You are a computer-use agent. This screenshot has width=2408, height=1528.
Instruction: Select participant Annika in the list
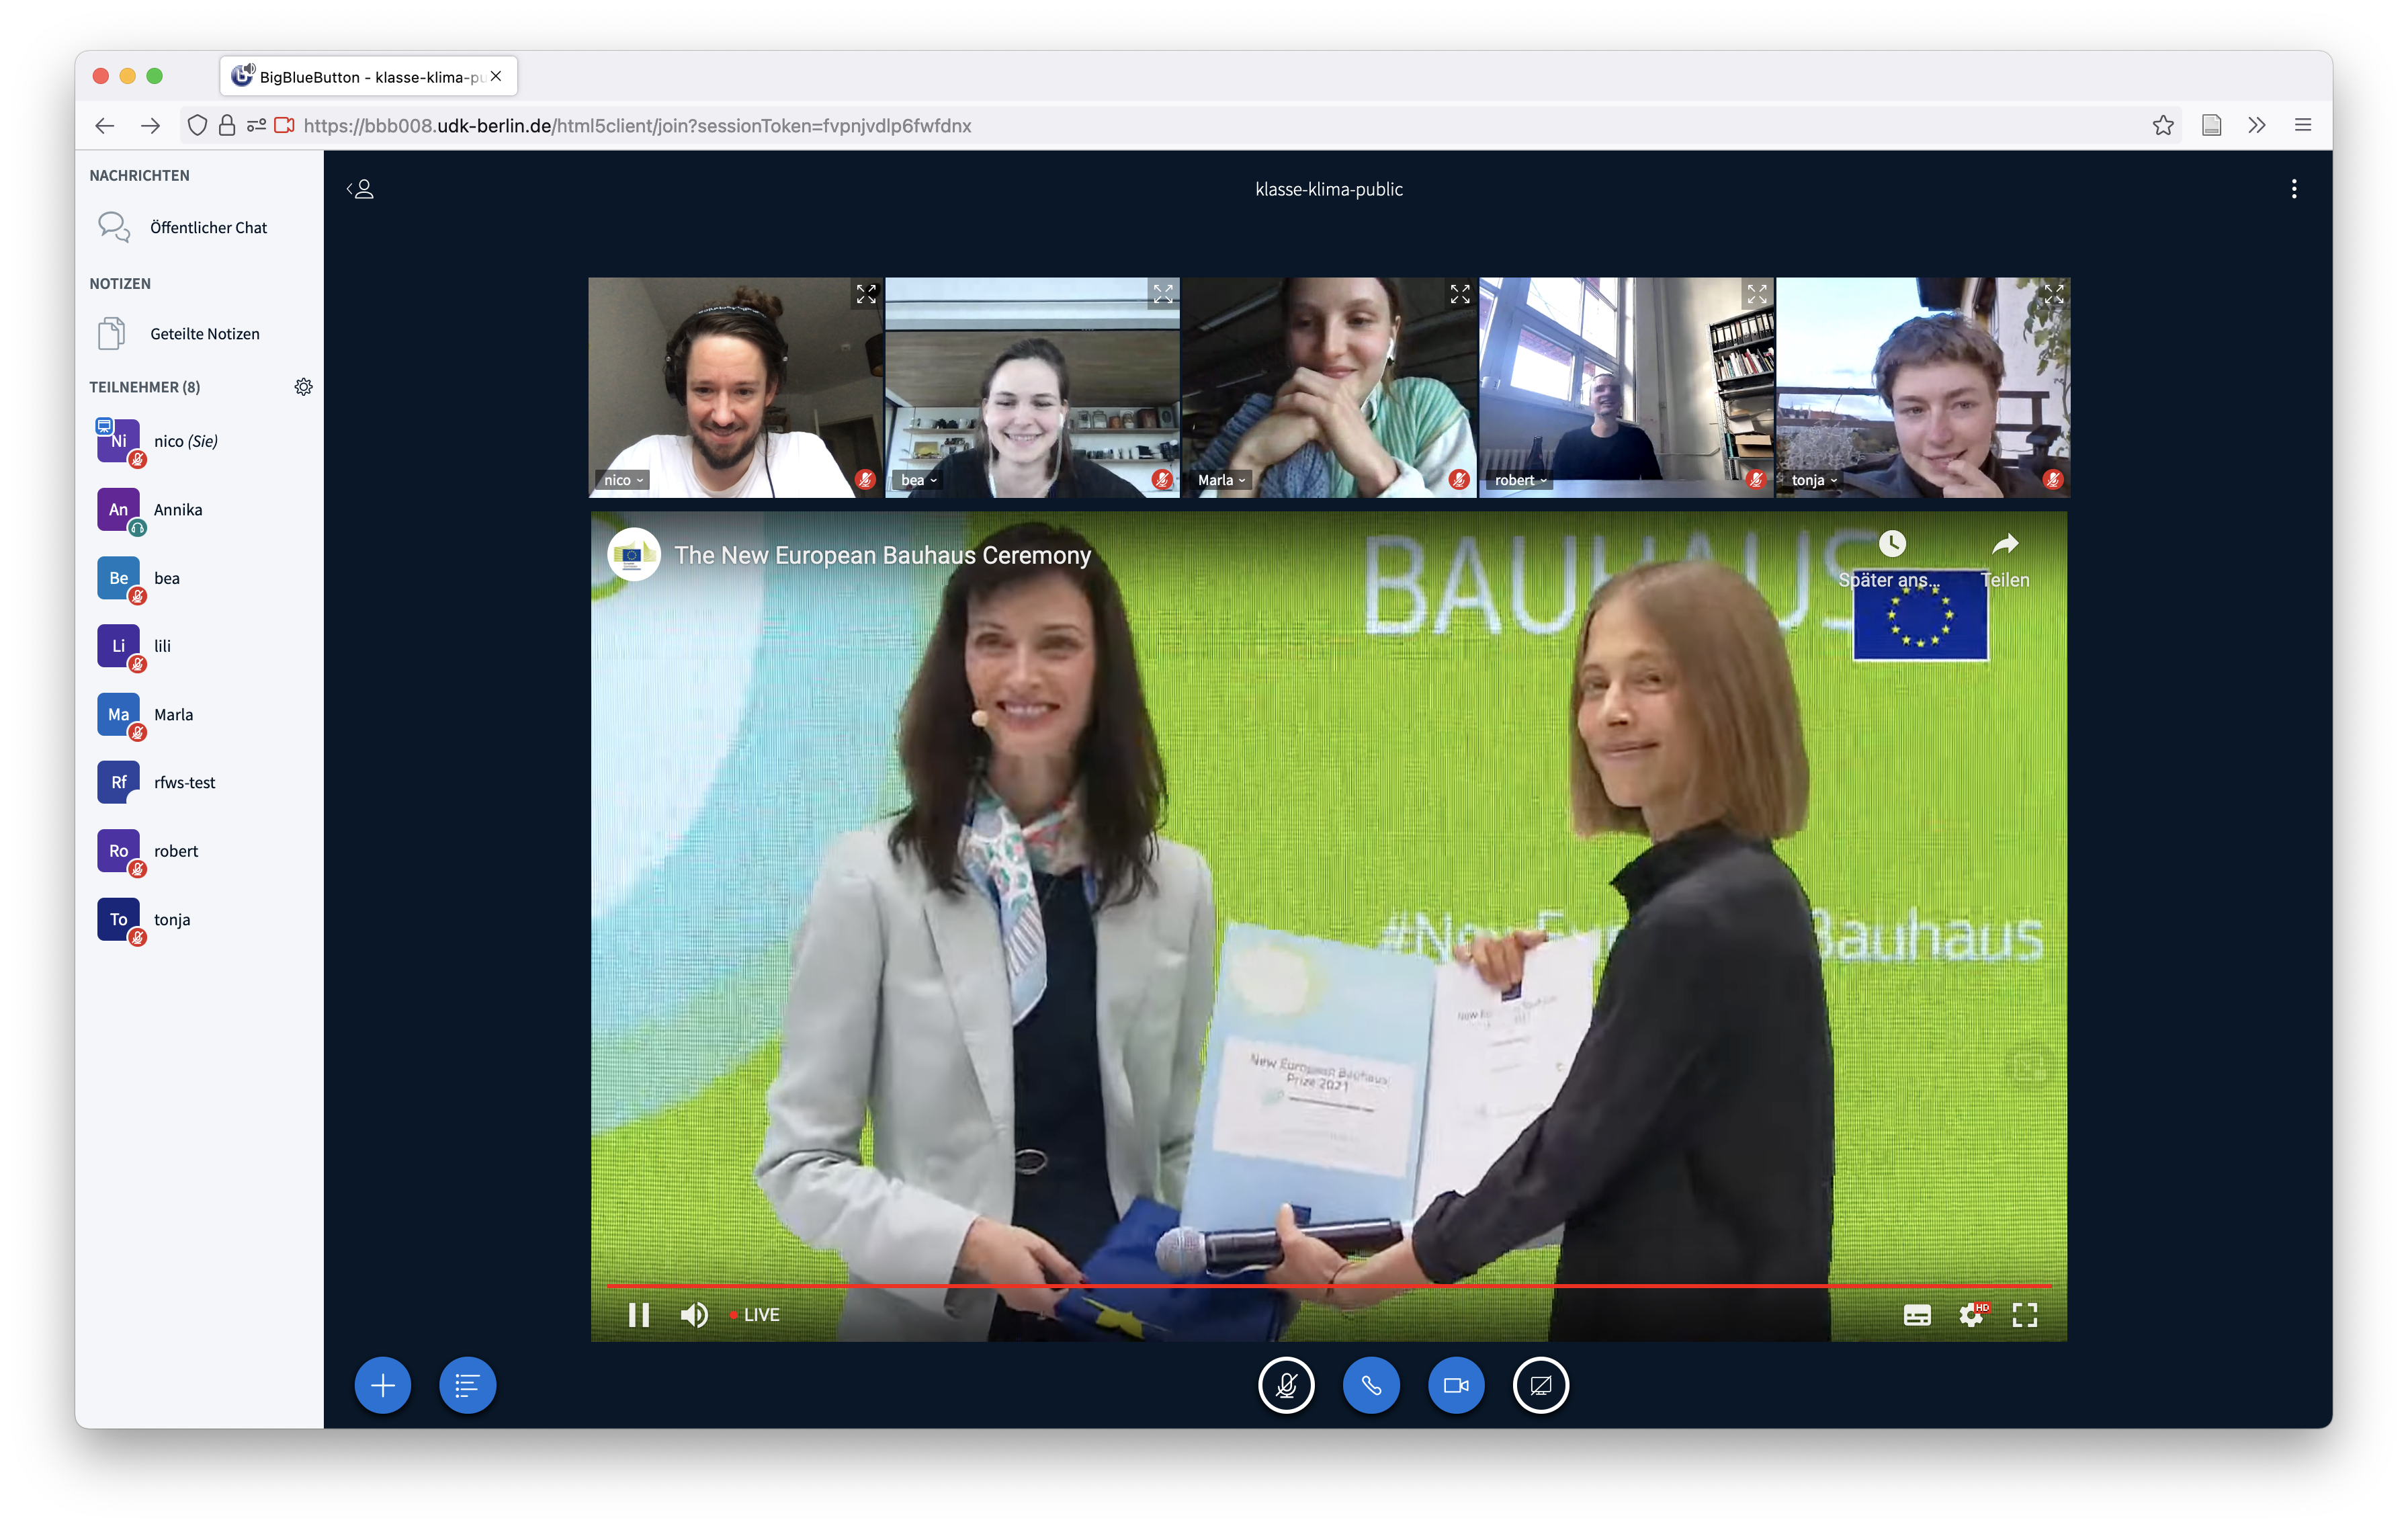(177, 510)
